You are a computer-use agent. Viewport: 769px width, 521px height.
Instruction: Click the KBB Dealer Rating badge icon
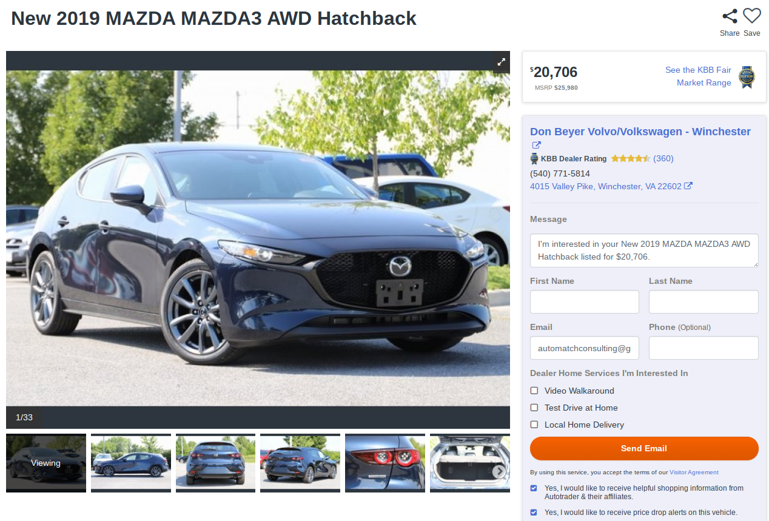coord(534,159)
